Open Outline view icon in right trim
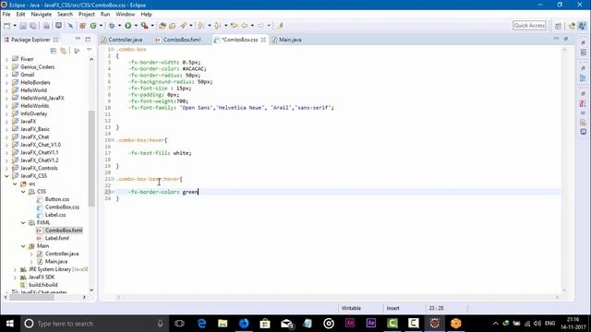Viewport: 591px width, 332px height. pyautogui.click(x=583, y=78)
